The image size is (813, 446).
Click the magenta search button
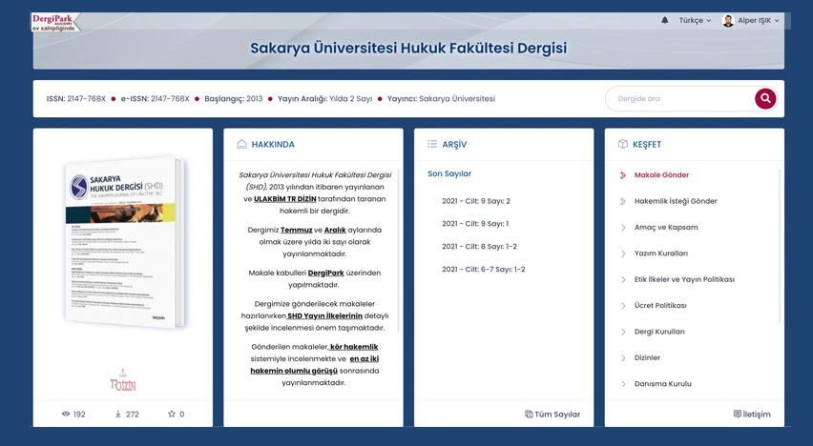tap(765, 98)
